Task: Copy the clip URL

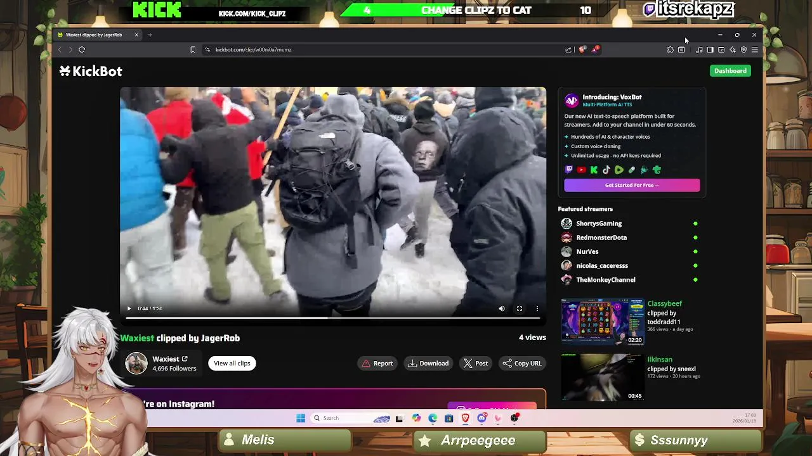Action: click(522, 364)
